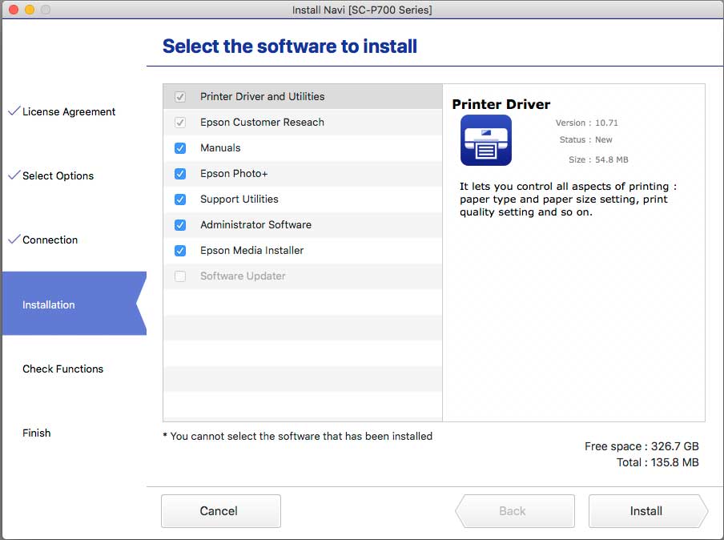The height and width of the screenshot is (540, 724).
Task: Select the Select Options step
Action: tap(58, 176)
